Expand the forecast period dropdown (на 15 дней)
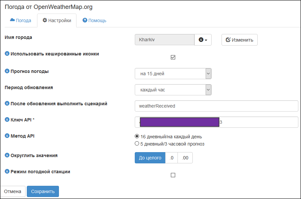The width and height of the screenshot is (301, 199). [173, 74]
